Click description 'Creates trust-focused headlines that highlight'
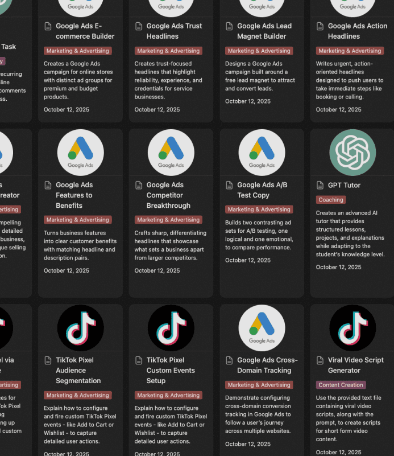This screenshot has width=394, height=456. coord(168,80)
